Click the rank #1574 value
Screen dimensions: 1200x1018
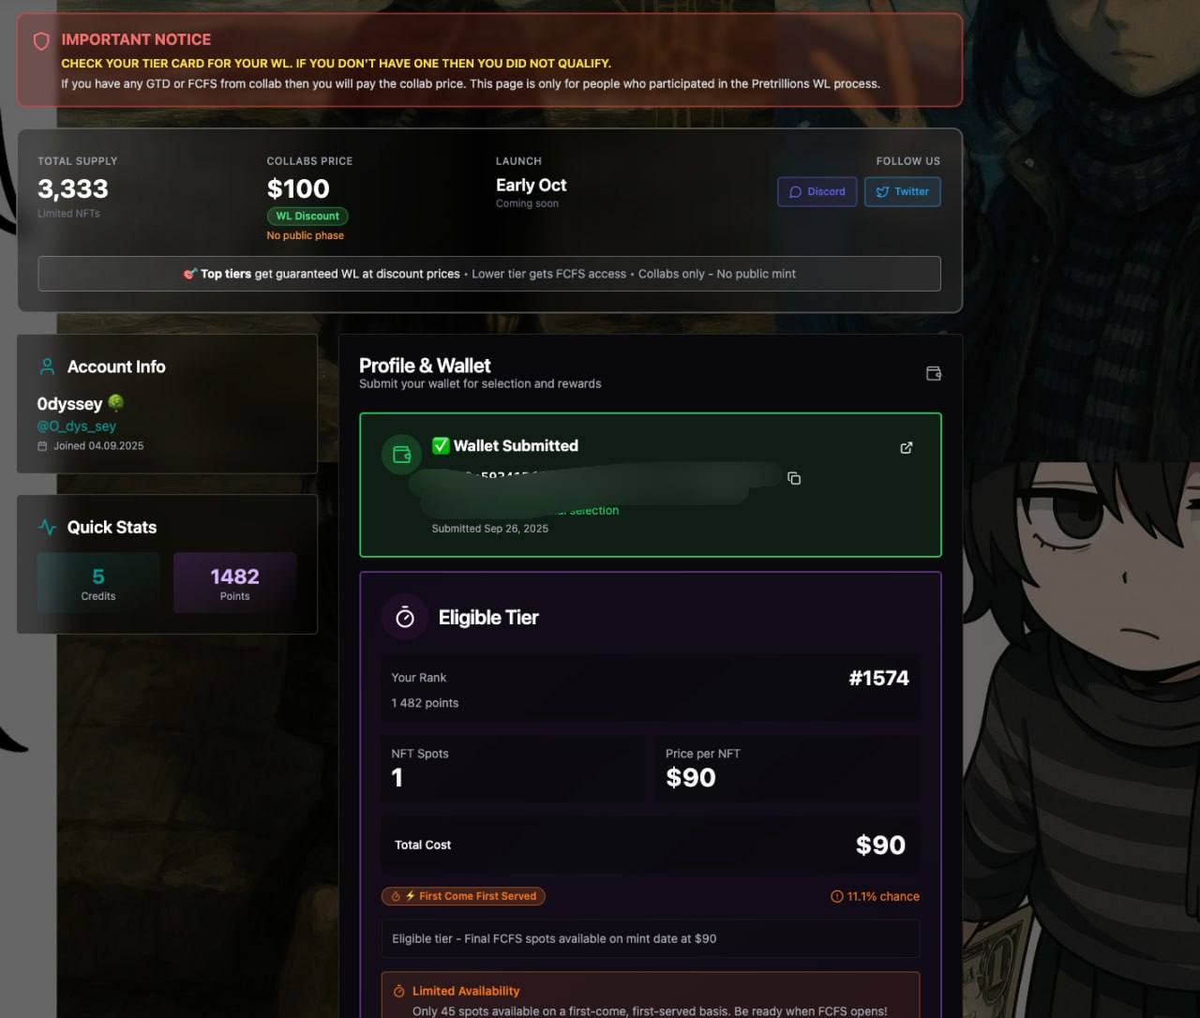[x=878, y=678]
